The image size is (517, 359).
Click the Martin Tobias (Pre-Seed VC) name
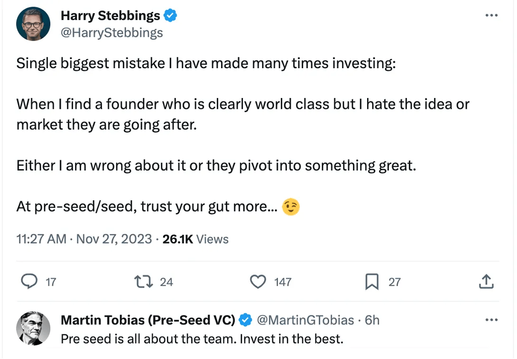[x=148, y=320]
